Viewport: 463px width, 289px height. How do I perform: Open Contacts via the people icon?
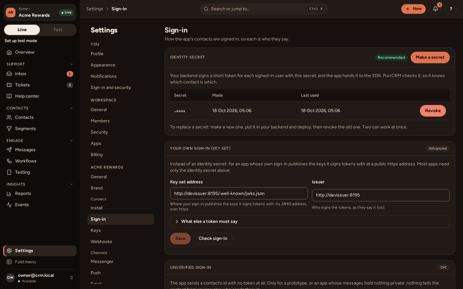coord(9,118)
